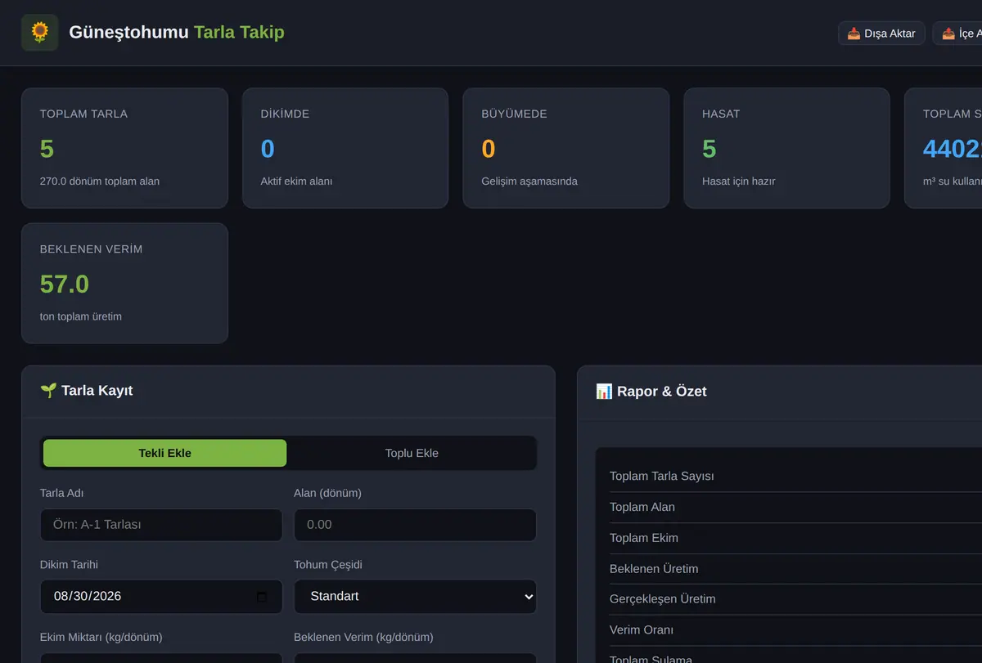Screen dimensions: 982x663
Task: Click the Gelişim aşamasında caption
Action: (x=529, y=181)
